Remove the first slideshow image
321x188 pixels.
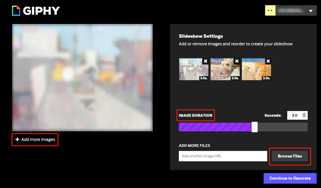205,61
